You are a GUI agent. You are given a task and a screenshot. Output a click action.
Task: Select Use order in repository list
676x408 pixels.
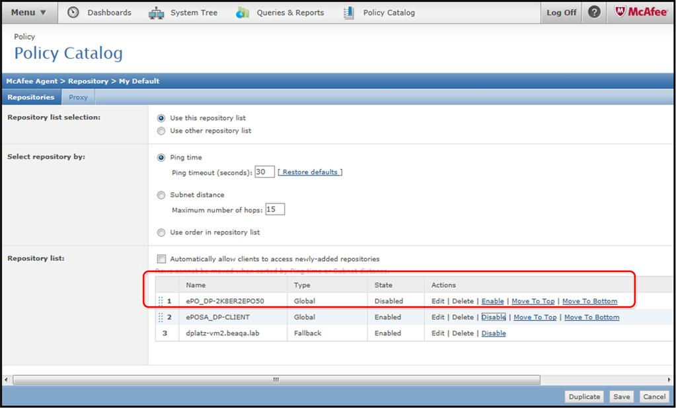pos(161,232)
